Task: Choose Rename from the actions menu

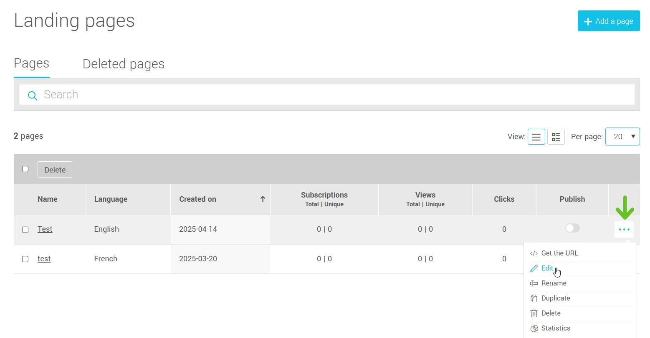Action: click(x=554, y=283)
